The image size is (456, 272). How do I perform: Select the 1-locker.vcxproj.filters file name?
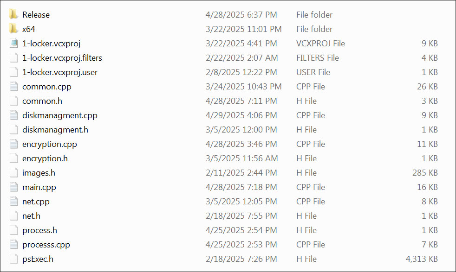(62, 58)
